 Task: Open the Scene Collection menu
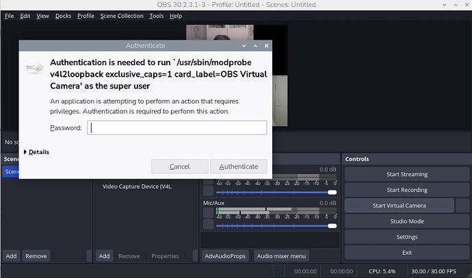click(x=122, y=16)
